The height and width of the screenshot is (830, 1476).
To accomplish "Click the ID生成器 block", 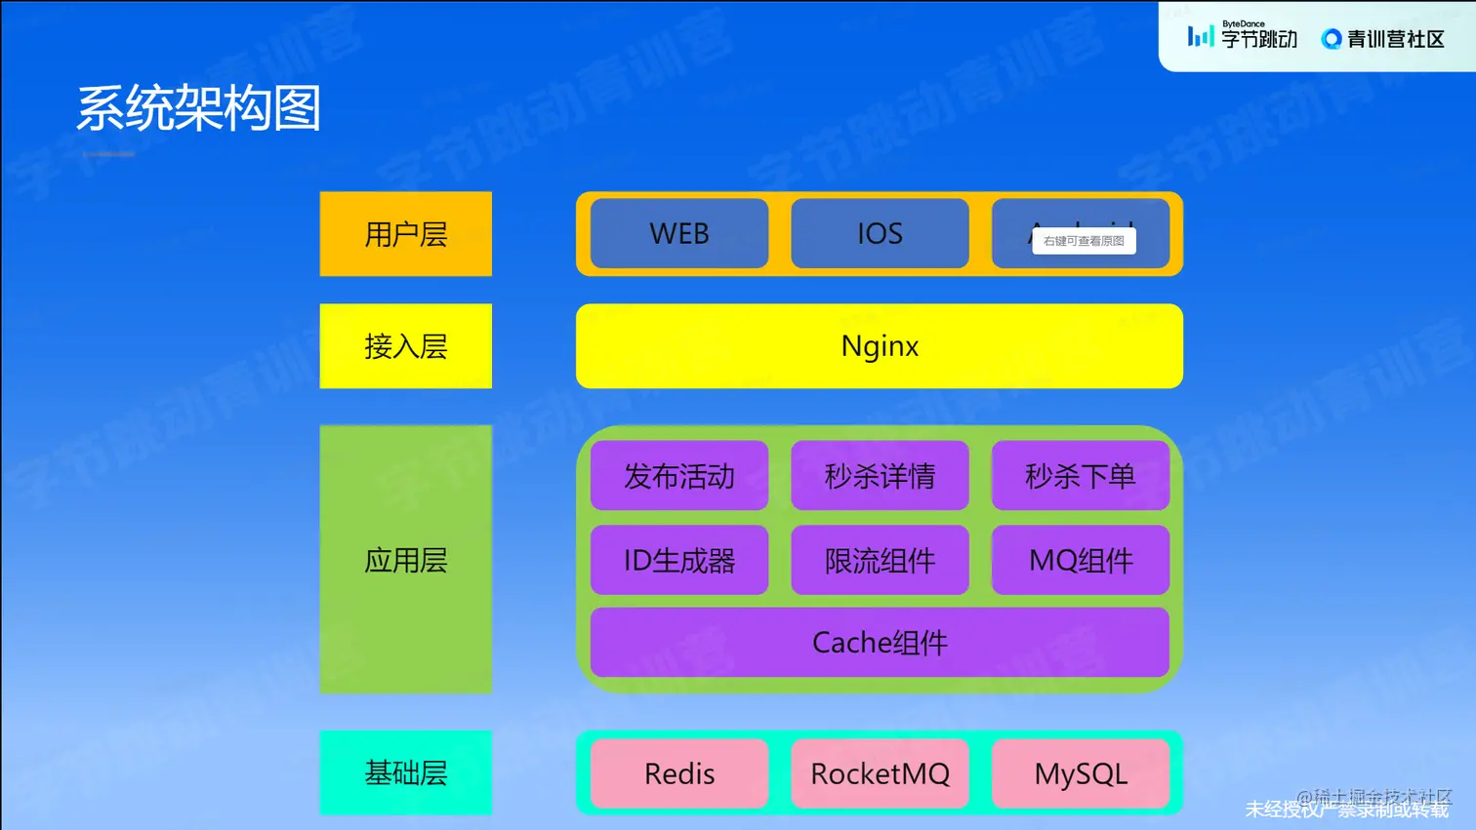I will tap(679, 560).
